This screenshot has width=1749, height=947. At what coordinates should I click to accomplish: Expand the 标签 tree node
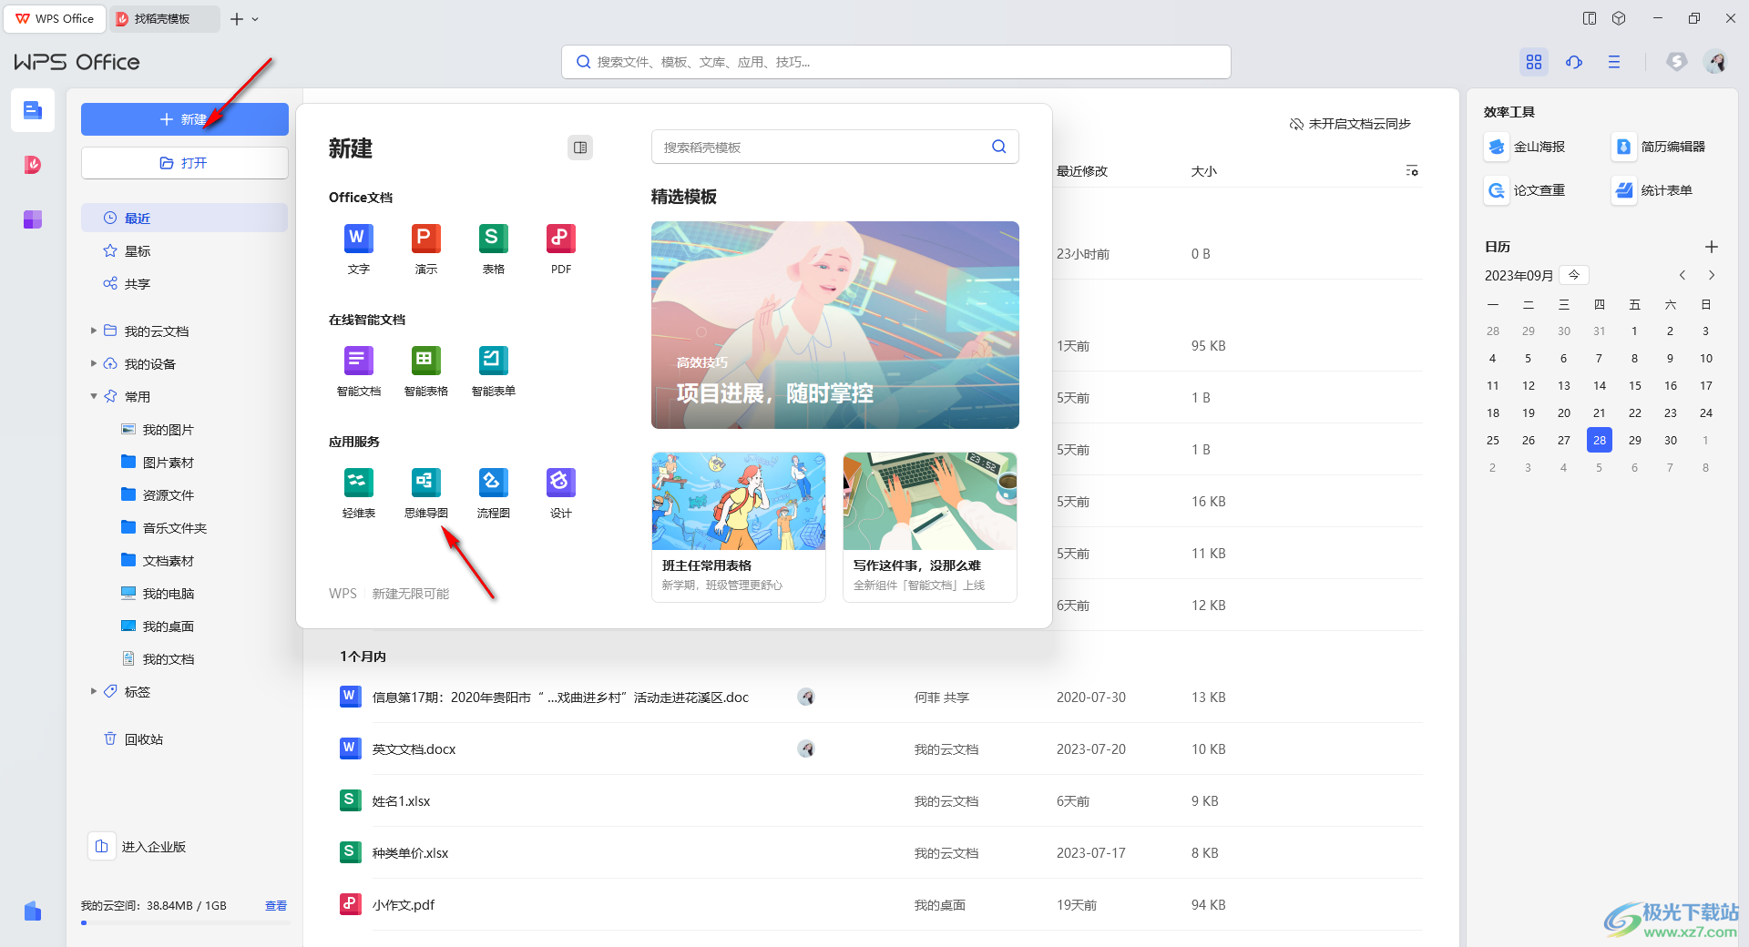point(93,691)
